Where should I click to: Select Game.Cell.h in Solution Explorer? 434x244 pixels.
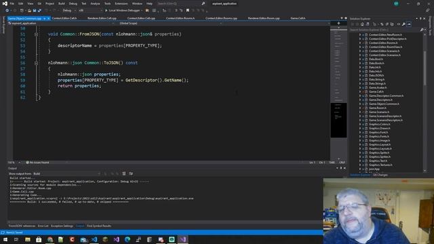376,92
